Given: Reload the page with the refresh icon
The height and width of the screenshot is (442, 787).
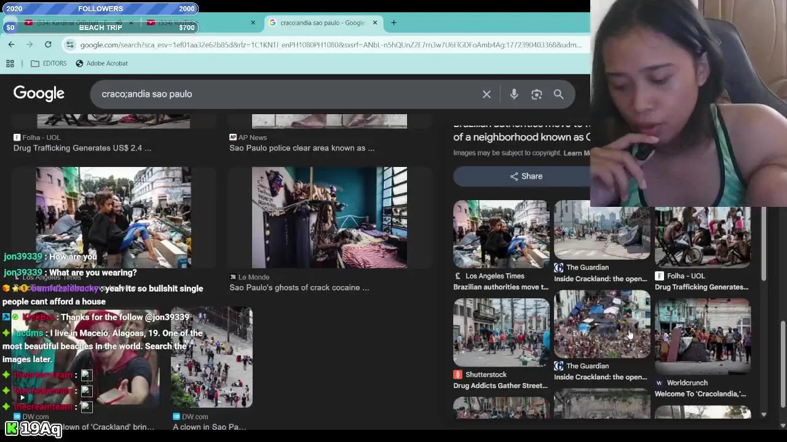Looking at the screenshot, I should (48, 44).
